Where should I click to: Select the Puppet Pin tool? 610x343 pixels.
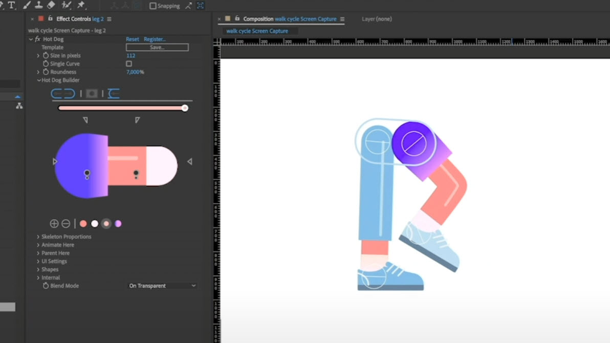click(x=81, y=5)
